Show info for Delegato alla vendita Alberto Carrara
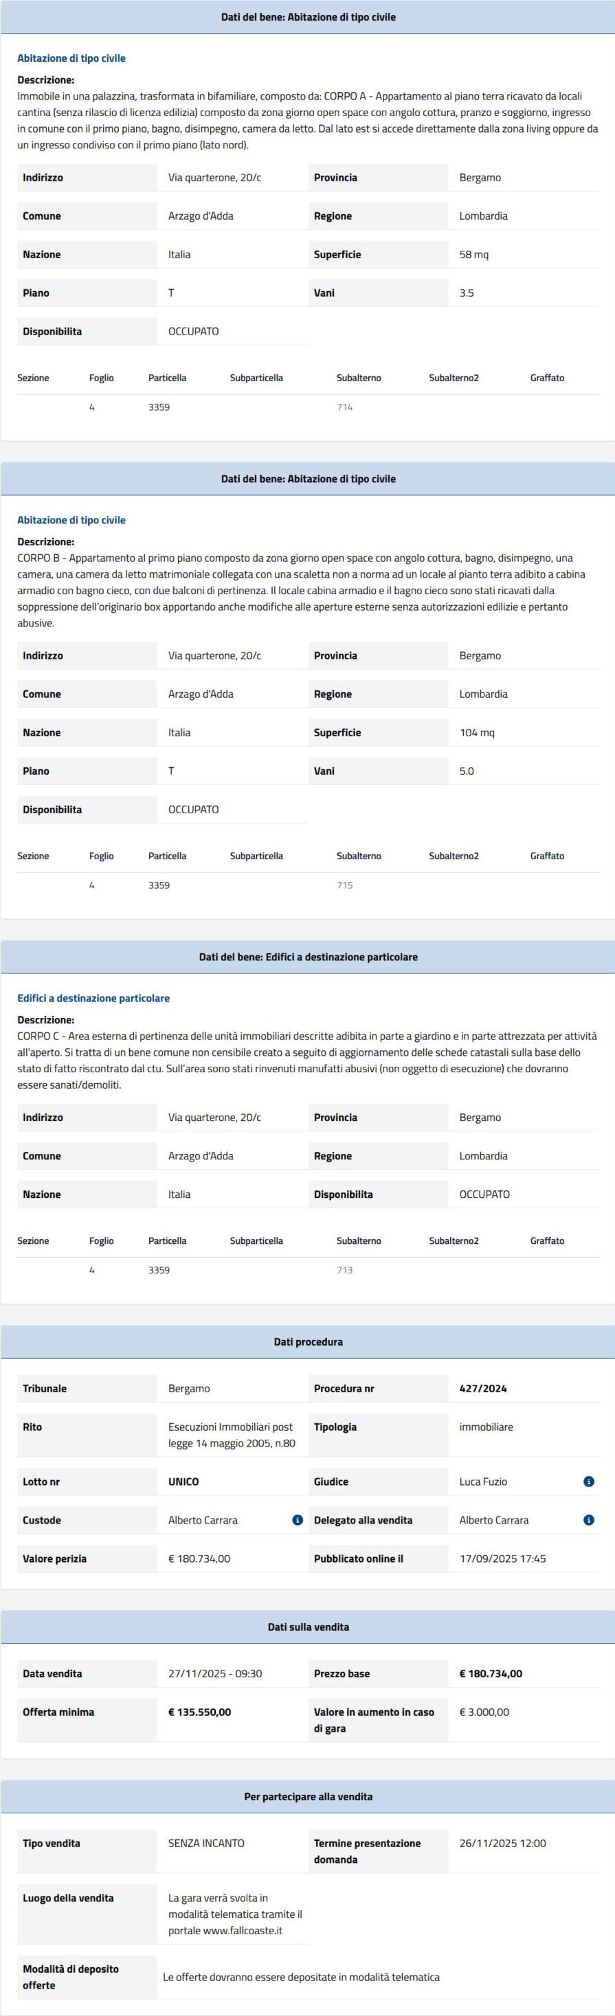Screen dimensions: 615x2016 [x=588, y=1520]
